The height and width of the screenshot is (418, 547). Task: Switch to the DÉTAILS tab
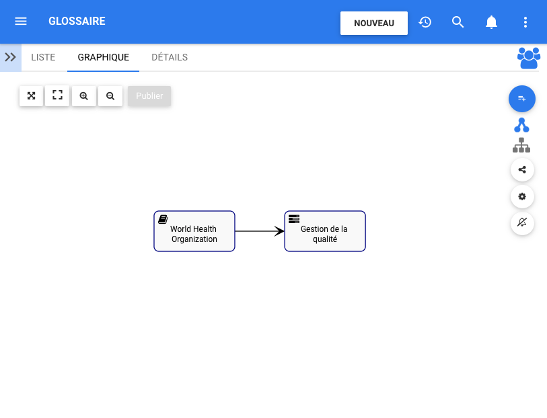point(170,57)
